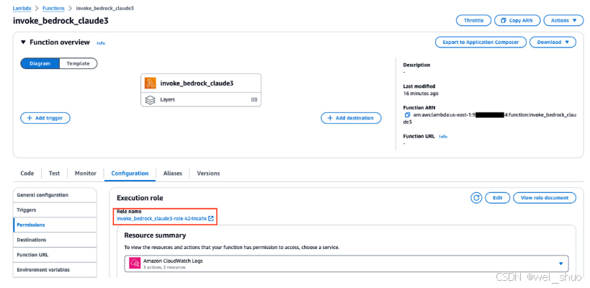Viewport: 590px width, 288px height.
Task: Click the invoke_bedrock_claude3 page title
Action: point(61,21)
